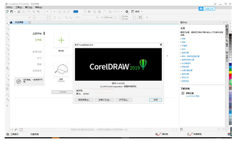
Task: Click the New document icon in toolbar
Action: pyautogui.click(x=7, y=11)
